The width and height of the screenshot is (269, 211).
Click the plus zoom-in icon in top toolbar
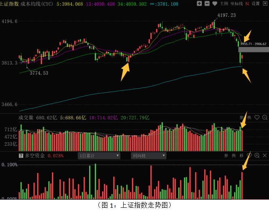pos(199,4)
